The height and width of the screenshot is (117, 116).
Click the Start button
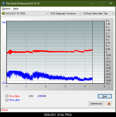(x=105, y=96)
